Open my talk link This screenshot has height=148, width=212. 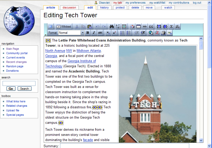[x=118, y=3]
